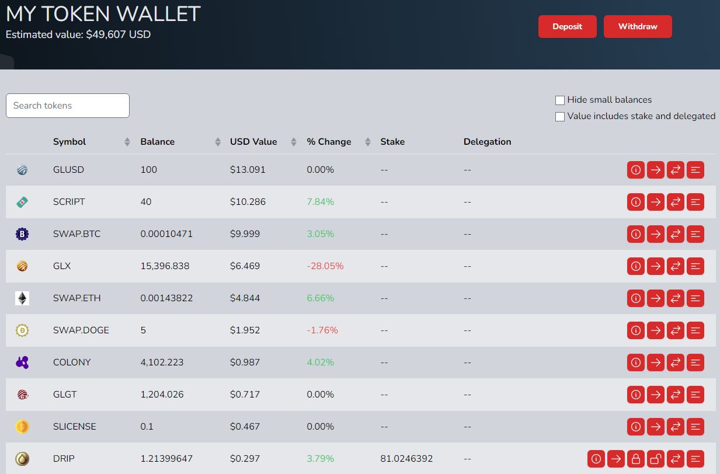Viewport: 720px width, 474px height.
Task: Click info icon in SLICENSE row
Action: 636,427
